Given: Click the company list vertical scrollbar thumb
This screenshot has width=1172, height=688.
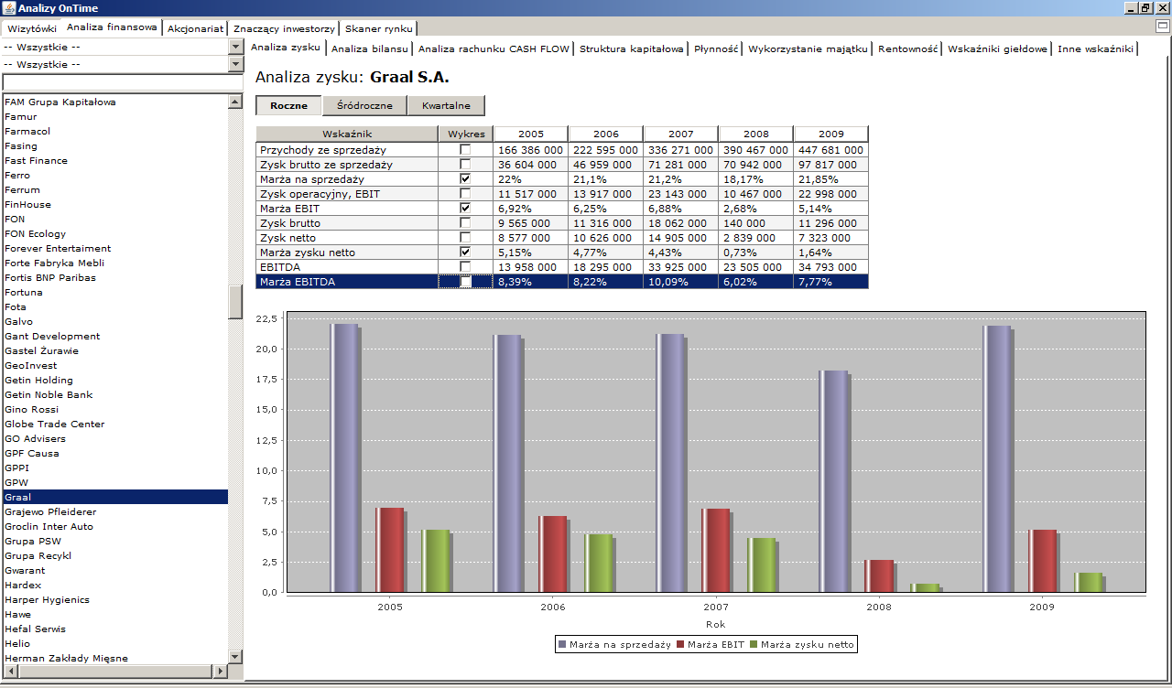Looking at the screenshot, I should click(x=235, y=302).
